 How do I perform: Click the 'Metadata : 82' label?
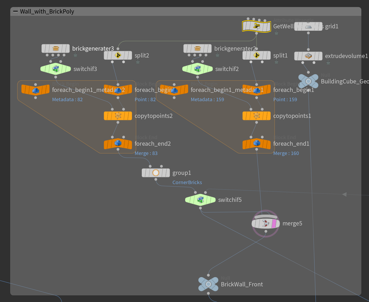point(67,100)
